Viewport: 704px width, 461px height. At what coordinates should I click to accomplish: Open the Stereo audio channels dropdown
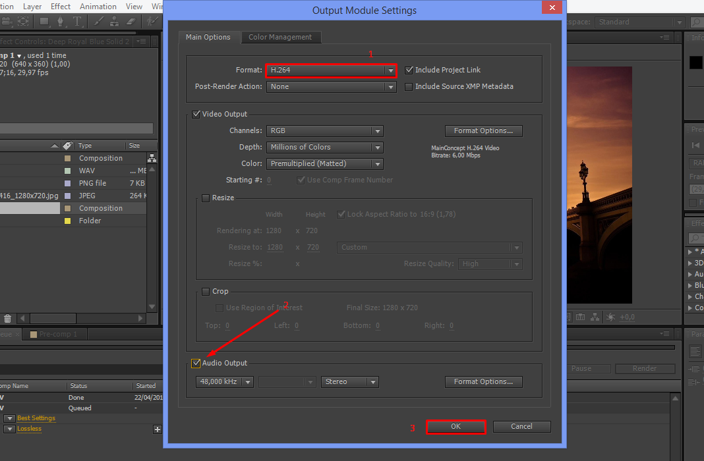click(x=350, y=381)
